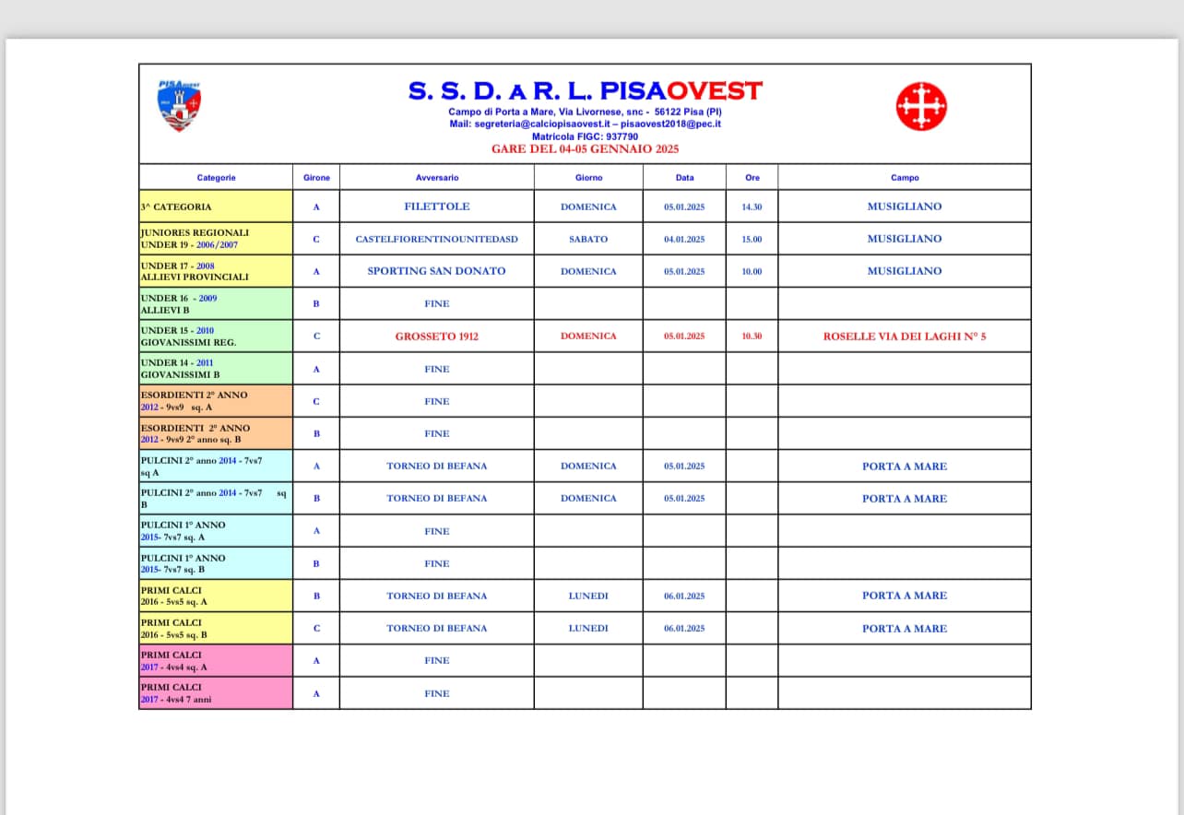Click the Campo di Porta a Mare address line
The width and height of the screenshot is (1184, 815).
[x=586, y=112]
